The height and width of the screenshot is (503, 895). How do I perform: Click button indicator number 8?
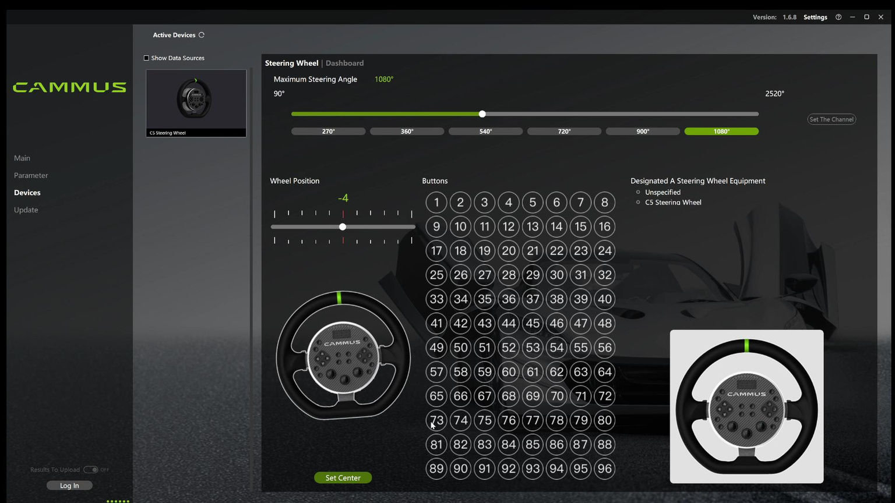(605, 203)
